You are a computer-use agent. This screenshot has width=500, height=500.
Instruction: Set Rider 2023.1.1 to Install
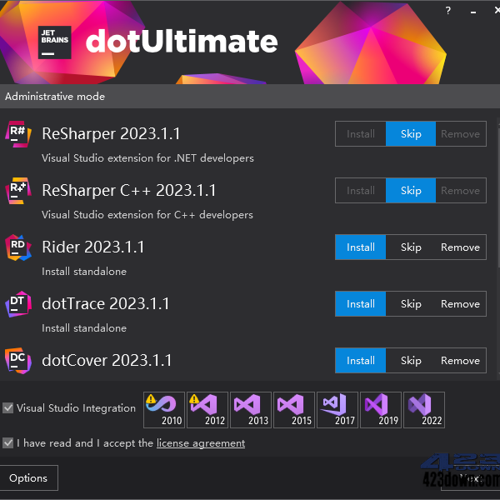point(361,247)
